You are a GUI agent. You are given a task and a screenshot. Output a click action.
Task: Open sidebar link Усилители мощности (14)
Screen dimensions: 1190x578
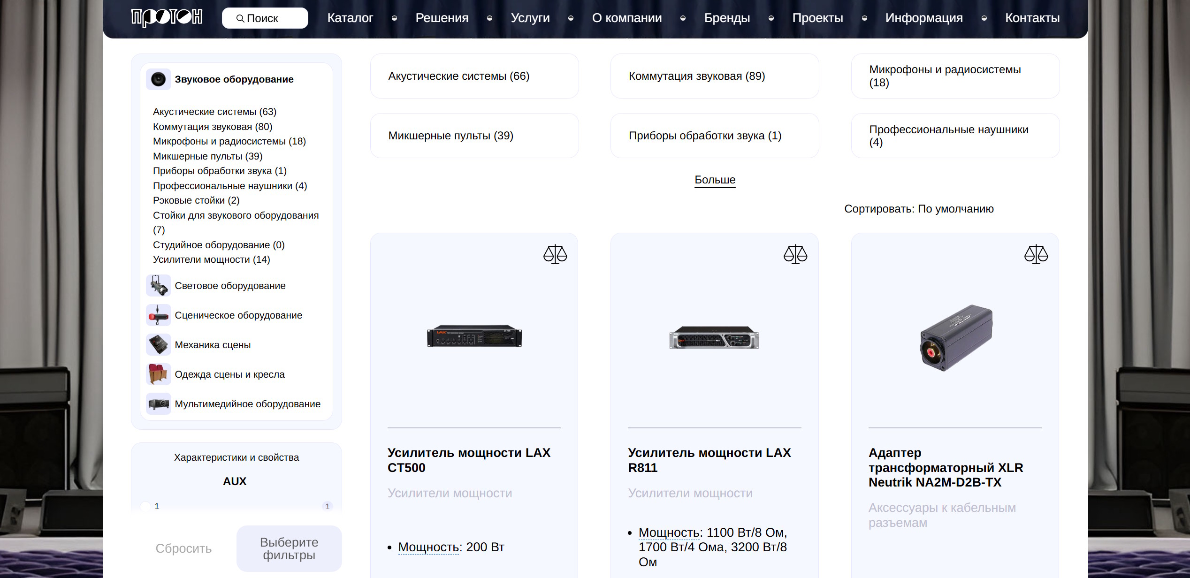click(x=211, y=259)
